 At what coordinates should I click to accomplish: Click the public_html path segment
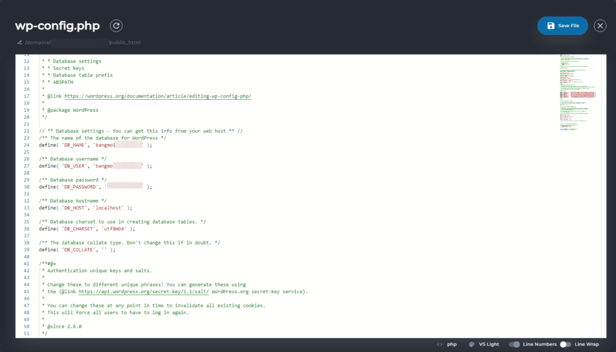coord(125,43)
